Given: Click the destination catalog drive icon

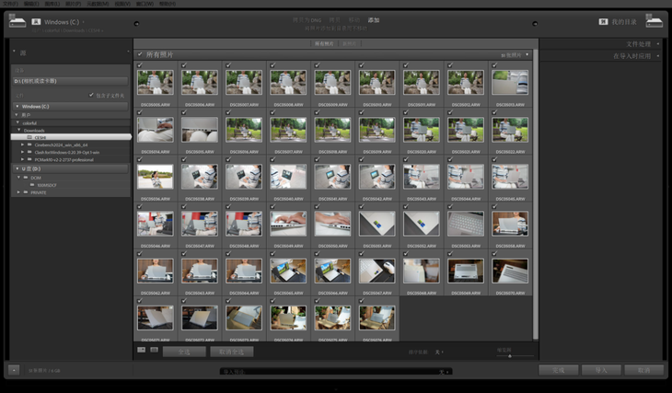Looking at the screenshot, I should click(654, 21).
